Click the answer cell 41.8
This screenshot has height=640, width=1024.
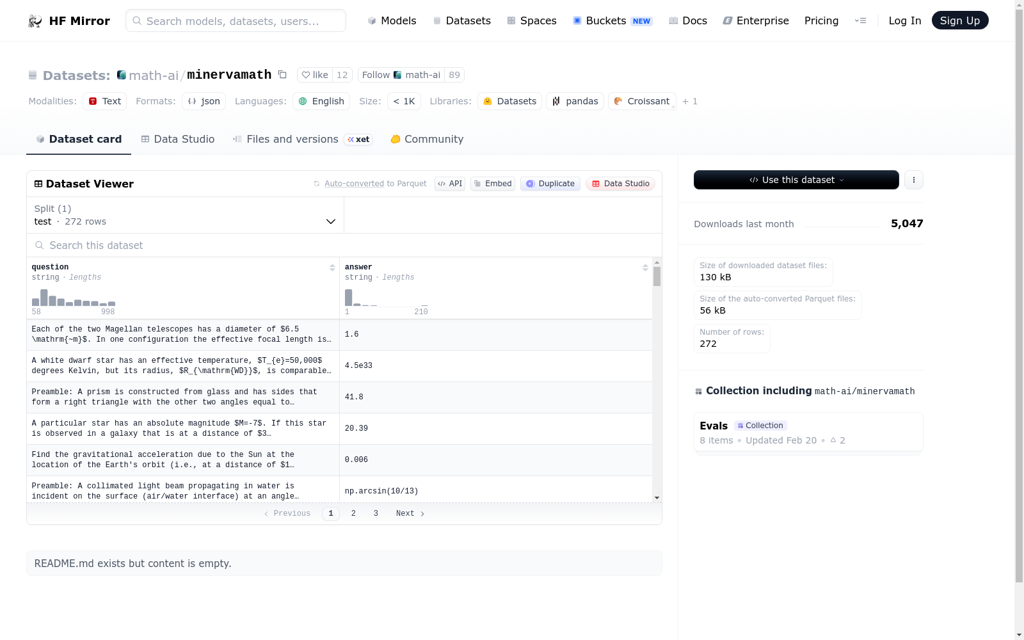pos(496,397)
